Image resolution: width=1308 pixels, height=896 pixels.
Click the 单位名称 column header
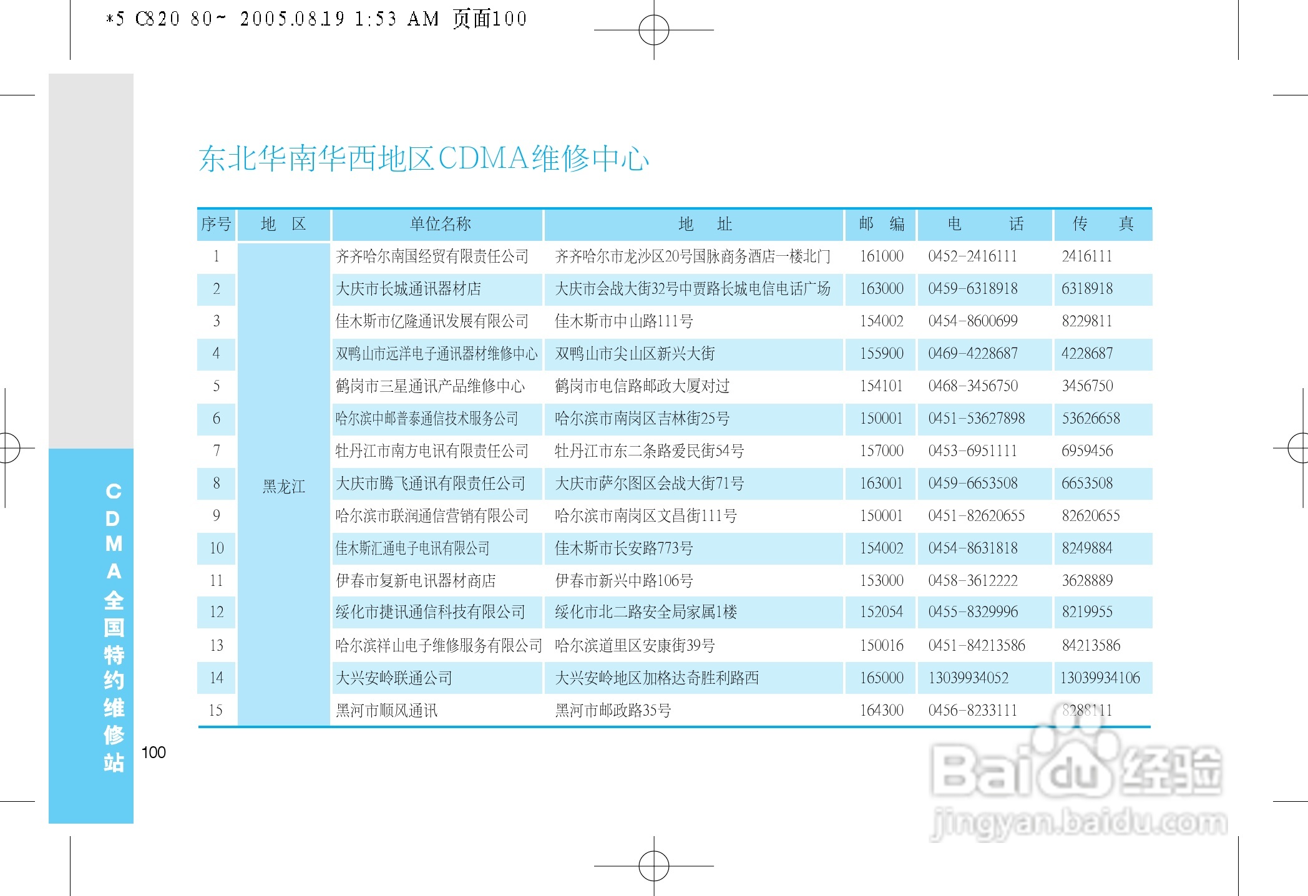point(440,224)
